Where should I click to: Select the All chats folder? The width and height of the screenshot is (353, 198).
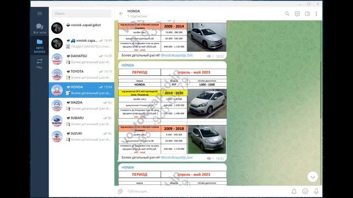click(x=40, y=29)
